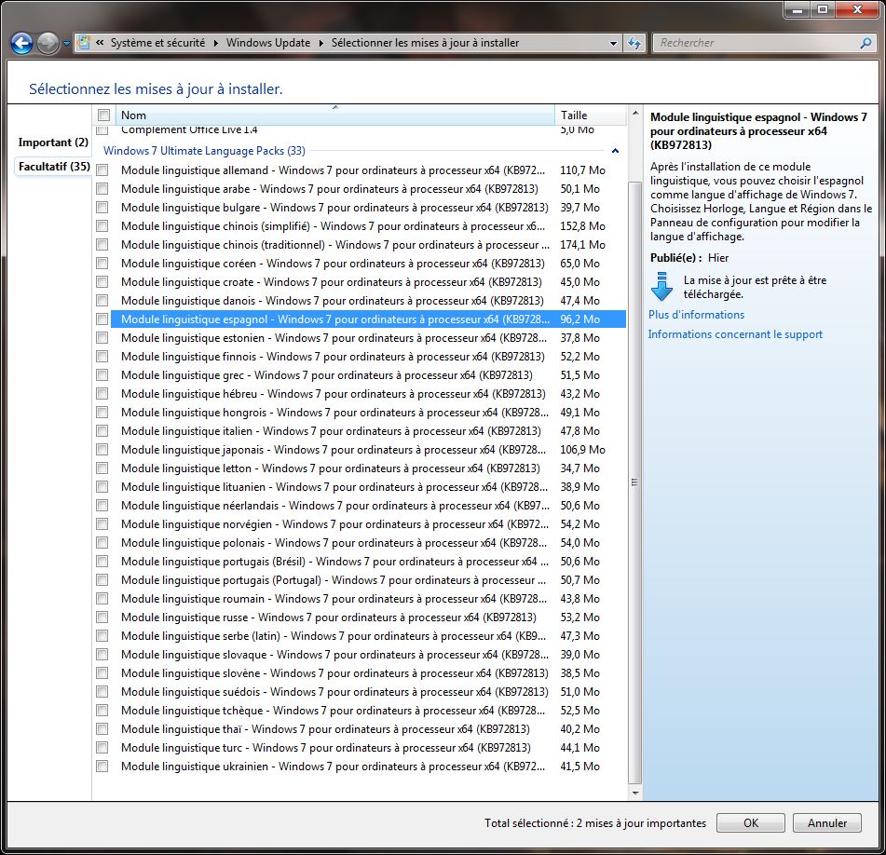Image resolution: width=886 pixels, height=855 pixels.
Task: Click the Annuler button
Action: coord(826,822)
